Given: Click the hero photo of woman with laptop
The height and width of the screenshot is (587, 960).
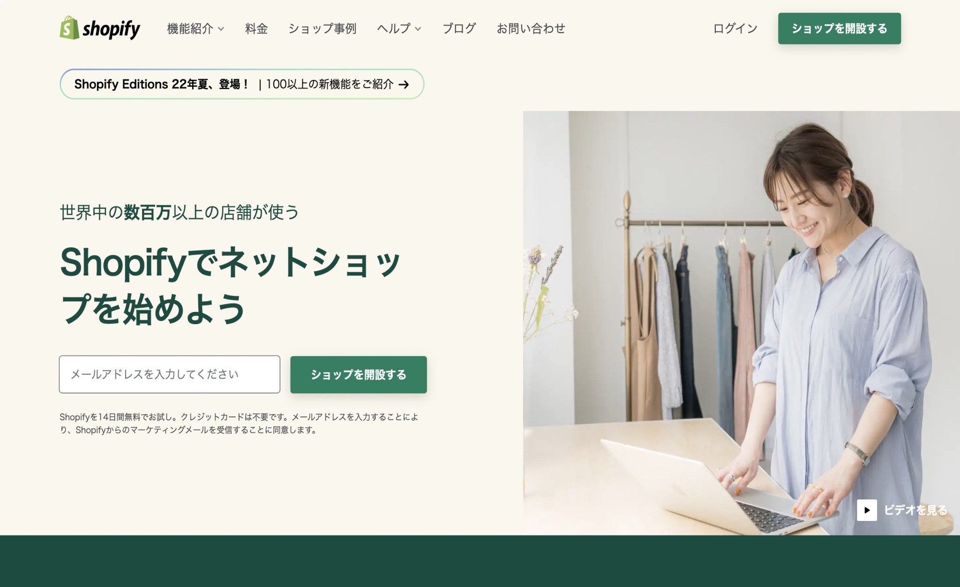Looking at the screenshot, I should [x=742, y=323].
